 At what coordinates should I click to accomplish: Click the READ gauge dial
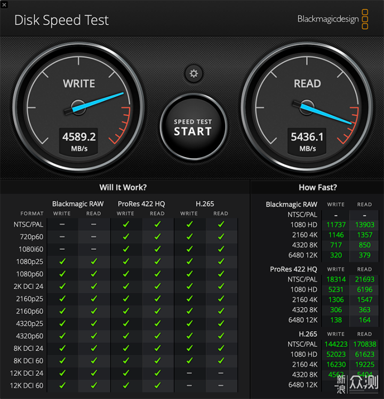(307, 107)
